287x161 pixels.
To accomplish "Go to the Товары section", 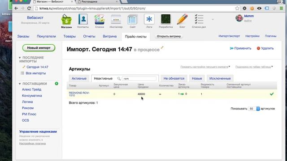I will click(70, 36).
